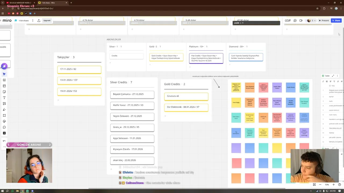
Task: Zoom in with plus button
Action: tap(334, 185)
